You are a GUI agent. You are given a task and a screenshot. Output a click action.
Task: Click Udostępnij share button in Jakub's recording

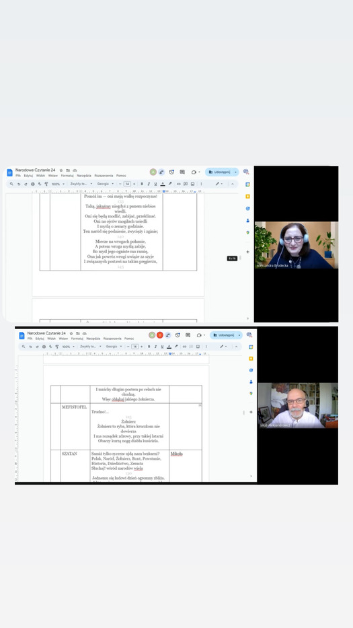tap(224, 335)
